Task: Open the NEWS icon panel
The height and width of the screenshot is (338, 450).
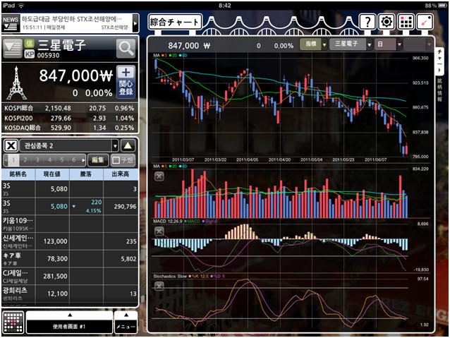Action: click(x=11, y=23)
